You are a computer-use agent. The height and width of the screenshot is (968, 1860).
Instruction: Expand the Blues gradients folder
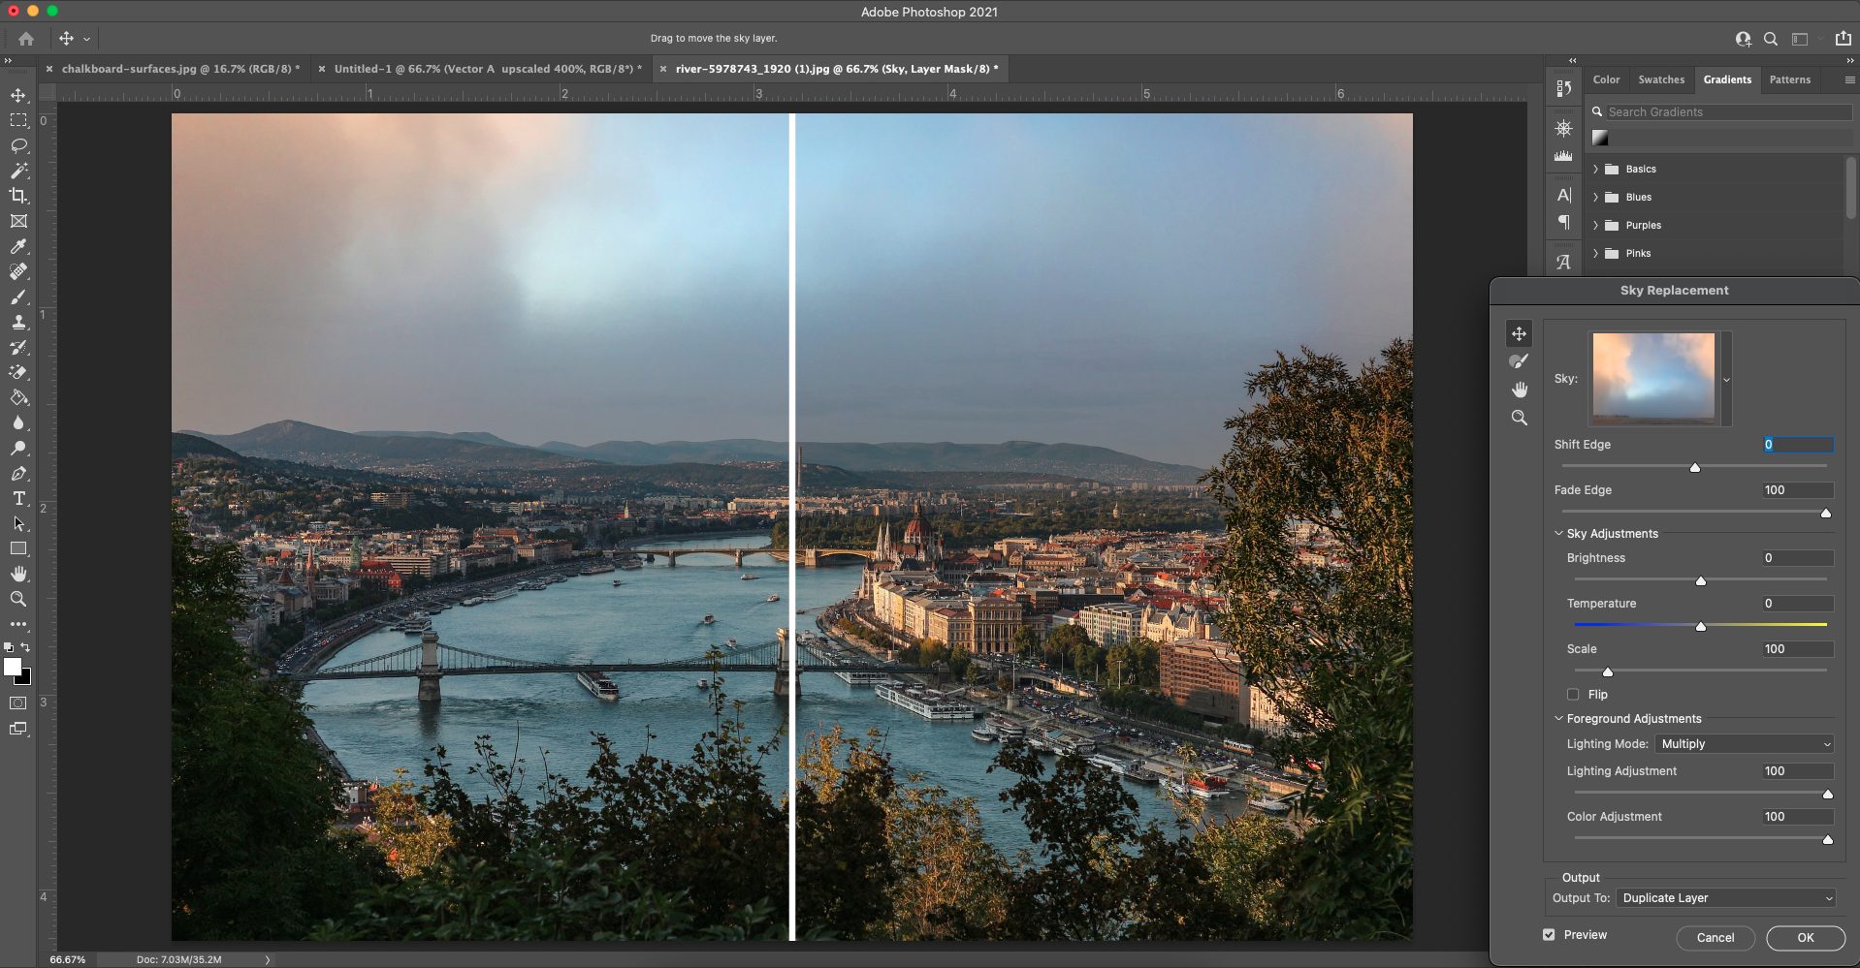pyautogui.click(x=1595, y=197)
